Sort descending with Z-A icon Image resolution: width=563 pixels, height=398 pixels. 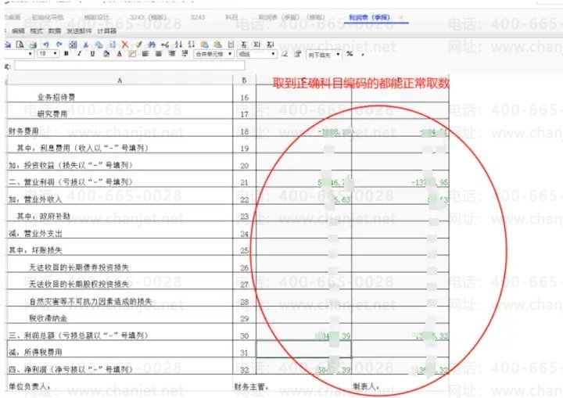pyautogui.click(x=192, y=45)
